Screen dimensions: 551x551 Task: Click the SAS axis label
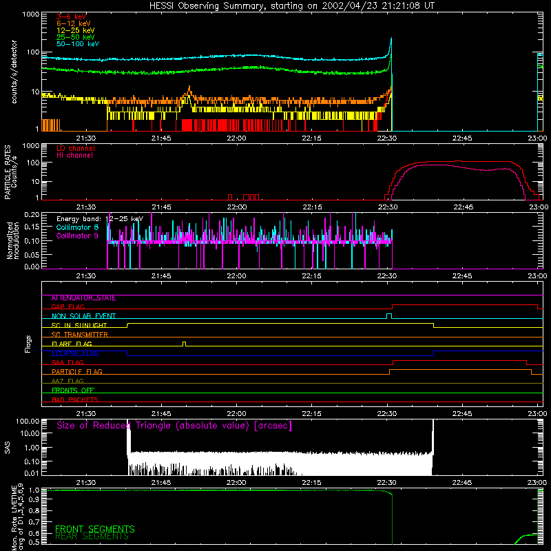coord(8,448)
